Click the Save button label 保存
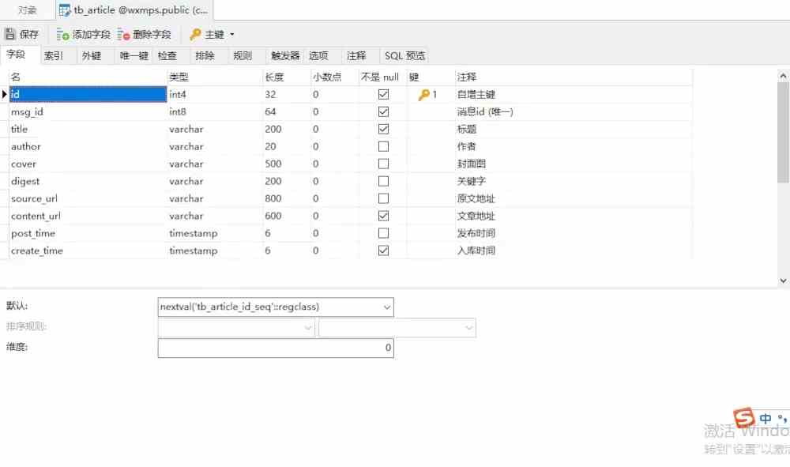This screenshot has height=467, width=790. tap(28, 34)
